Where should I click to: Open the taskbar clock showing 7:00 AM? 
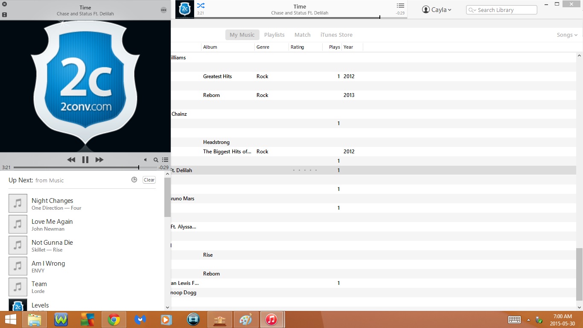click(562, 319)
